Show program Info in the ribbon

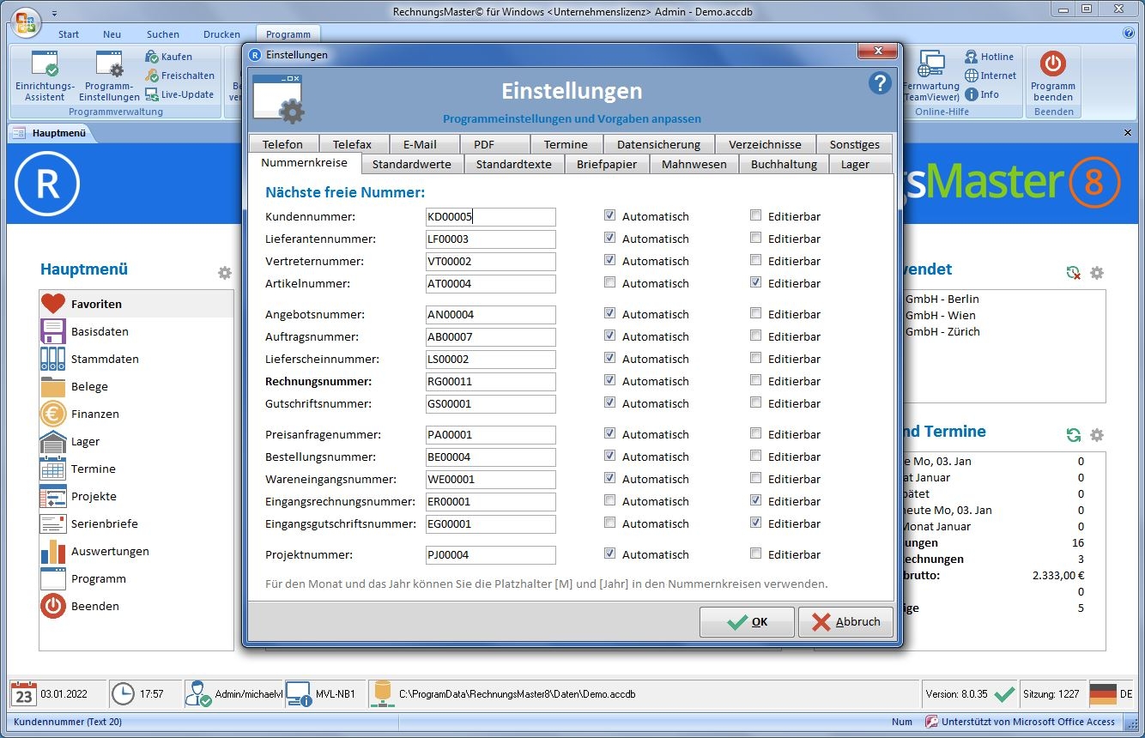pos(982,94)
